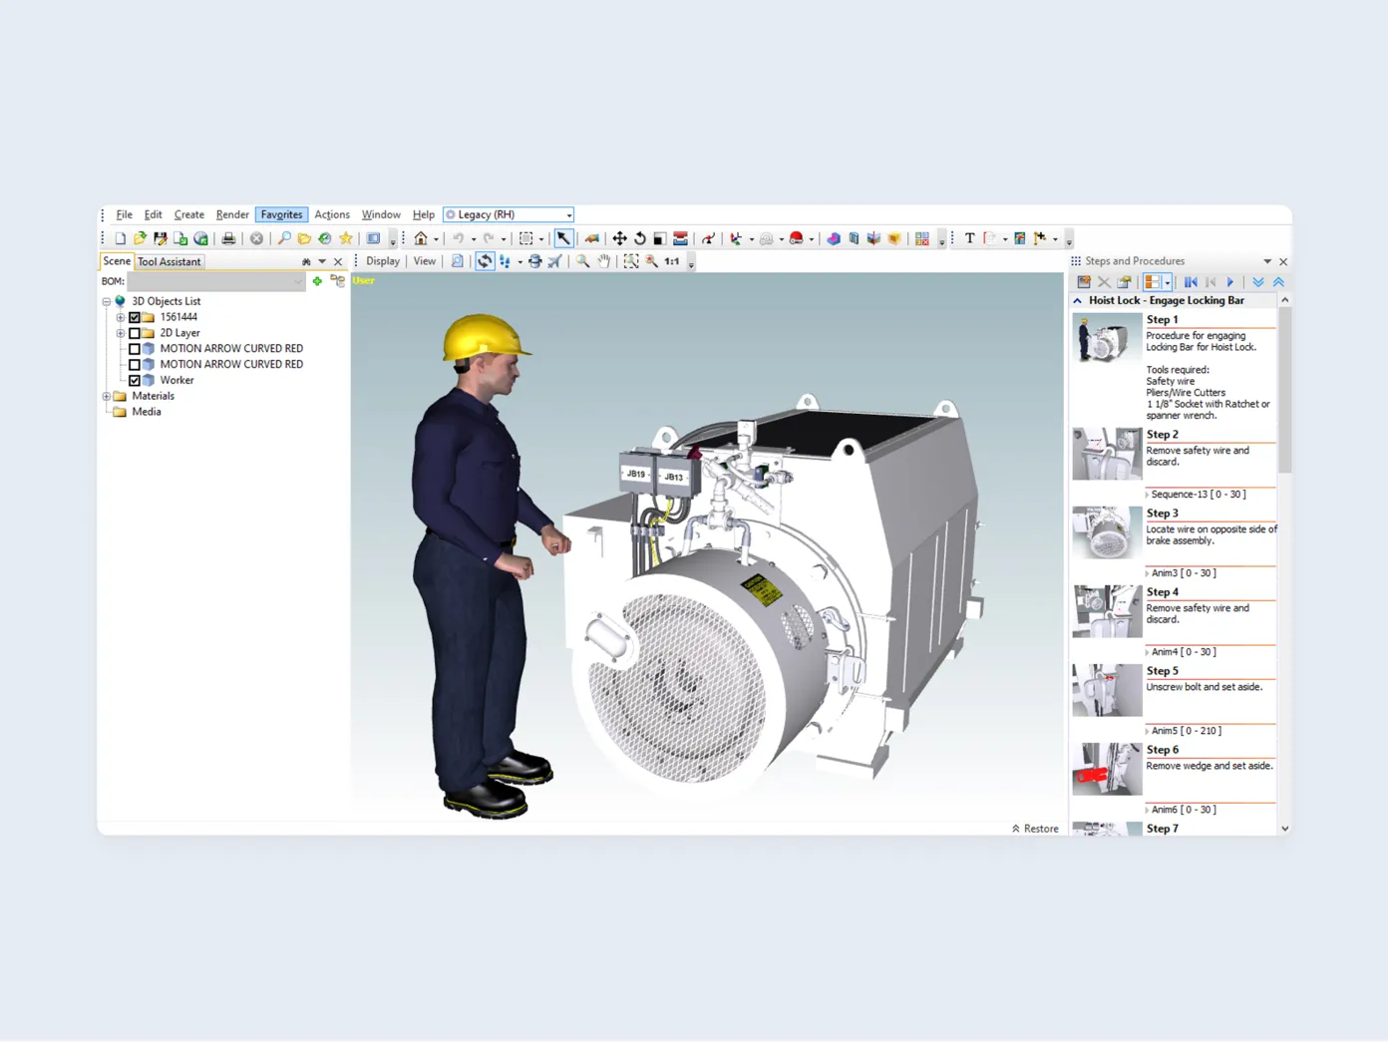Click the magnifier Search icon in main toolbar

284,238
